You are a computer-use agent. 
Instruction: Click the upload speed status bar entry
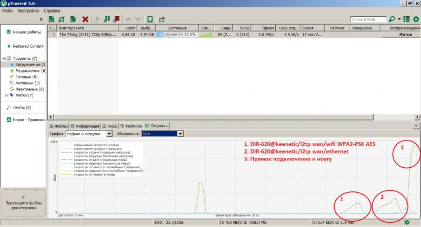point(333,222)
